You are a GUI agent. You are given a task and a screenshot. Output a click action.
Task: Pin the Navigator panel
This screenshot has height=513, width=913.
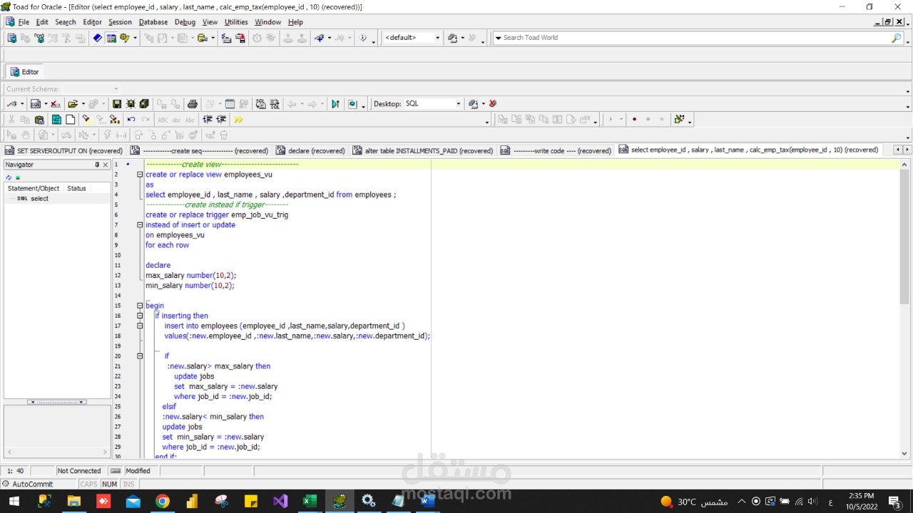(97, 165)
